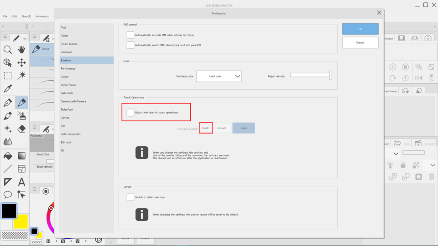Select the Hand move tool

[21, 50]
